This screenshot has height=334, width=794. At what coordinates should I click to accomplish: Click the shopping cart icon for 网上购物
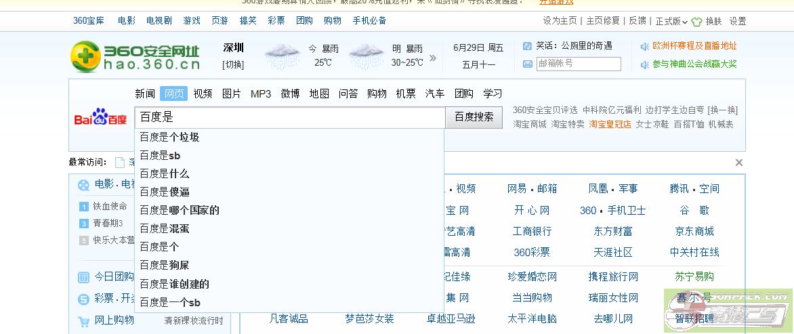pos(83,321)
